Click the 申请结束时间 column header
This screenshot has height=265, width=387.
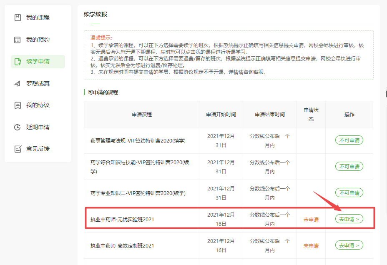coord(270,114)
